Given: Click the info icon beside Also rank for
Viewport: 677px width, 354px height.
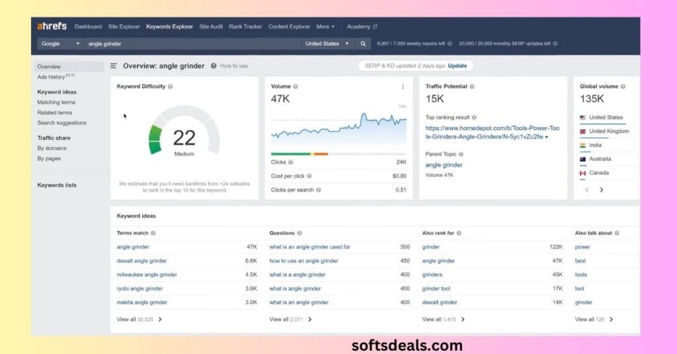Looking at the screenshot, I should (x=459, y=233).
